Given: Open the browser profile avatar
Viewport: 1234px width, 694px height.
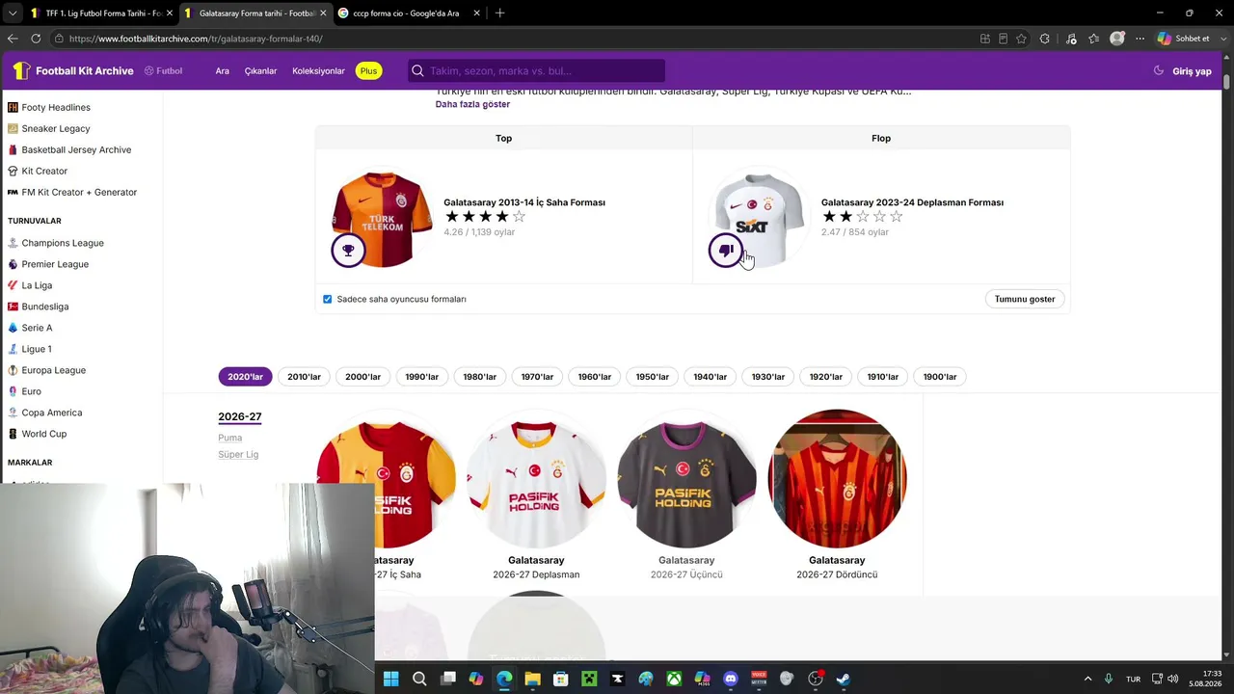Looking at the screenshot, I should (x=1117, y=39).
